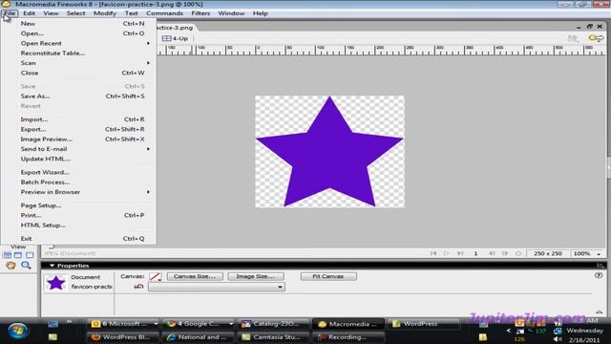
Task: Select the Hand tool in the View section
Action: pos(11,266)
